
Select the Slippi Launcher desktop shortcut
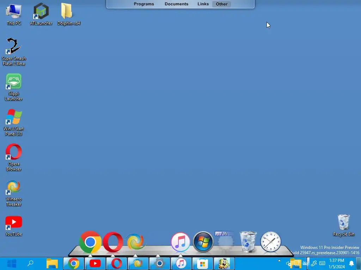pyautogui.click(x=14, y=87)
